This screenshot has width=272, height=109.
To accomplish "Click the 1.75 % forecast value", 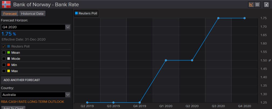I will click(x=9, y=34).
